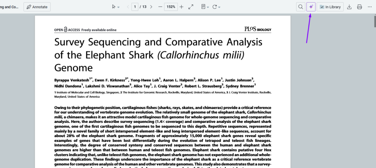Image resolution: width=376 pixels, height=168 pixels.
Task: Go to the previous page
Action: tap(128, 7)
